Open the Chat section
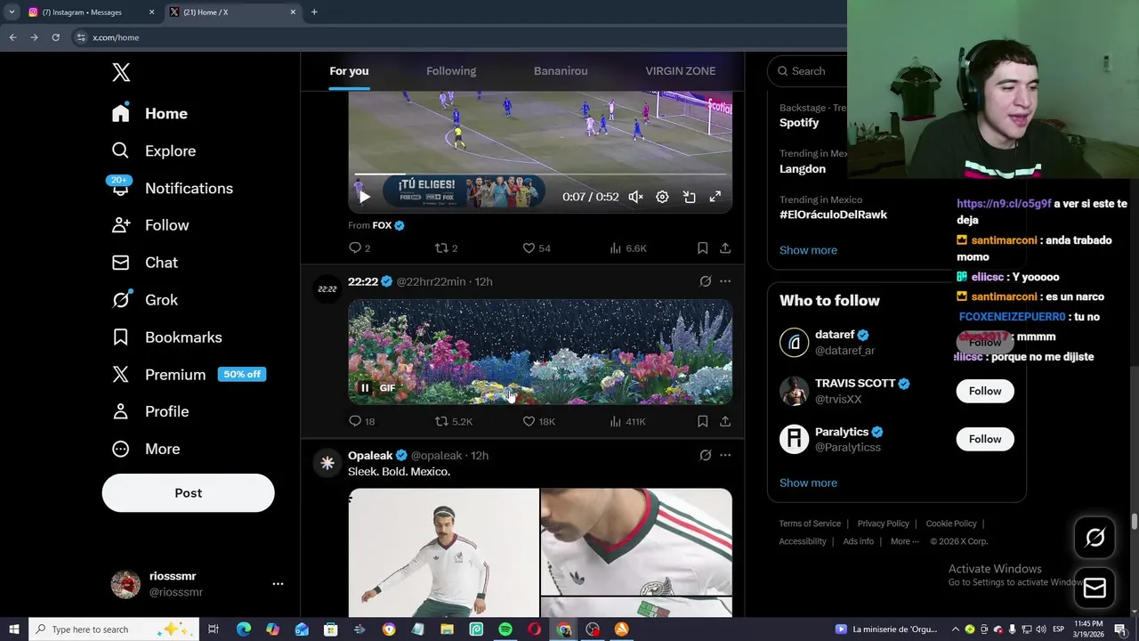The width and height of the screenshot is (1139, 641). [144, 263]
